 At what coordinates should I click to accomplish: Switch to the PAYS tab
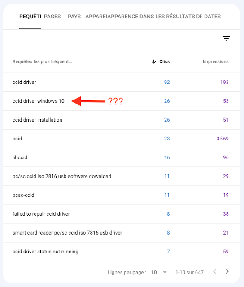click(x=74, y=17)
